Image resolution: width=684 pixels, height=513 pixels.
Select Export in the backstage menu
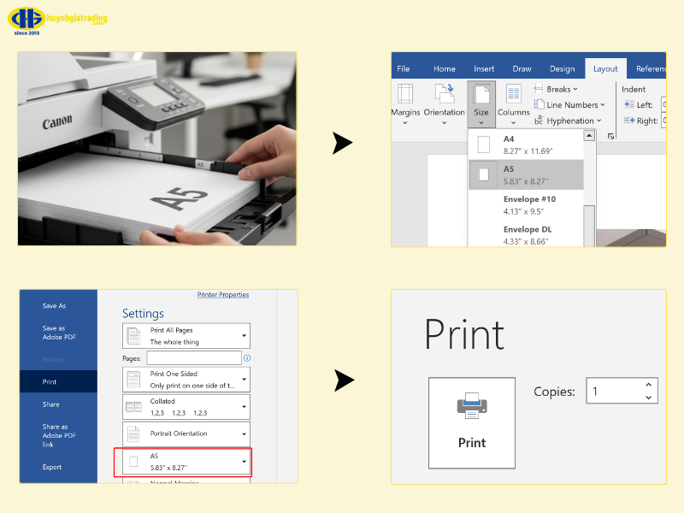(x=52, y=467)
